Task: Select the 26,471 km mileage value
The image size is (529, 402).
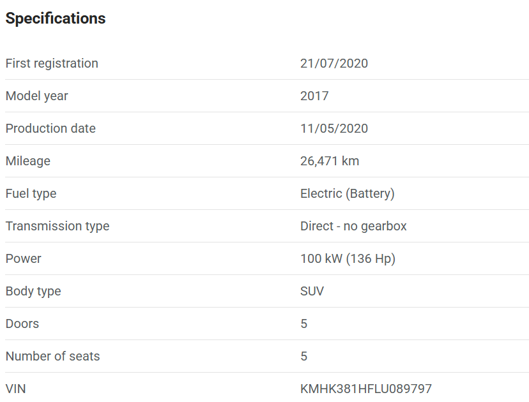Action: coord(330,161)
